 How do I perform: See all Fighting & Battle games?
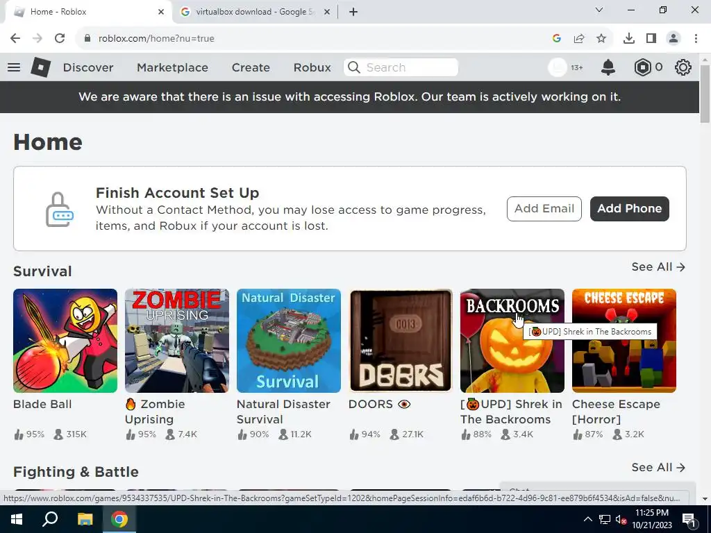pyautogui.click(x=658, y=467)
